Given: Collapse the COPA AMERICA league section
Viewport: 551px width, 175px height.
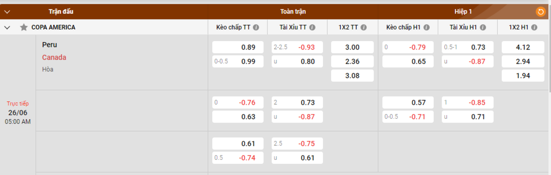Looking at the screenshot, I should pos(7,27).
